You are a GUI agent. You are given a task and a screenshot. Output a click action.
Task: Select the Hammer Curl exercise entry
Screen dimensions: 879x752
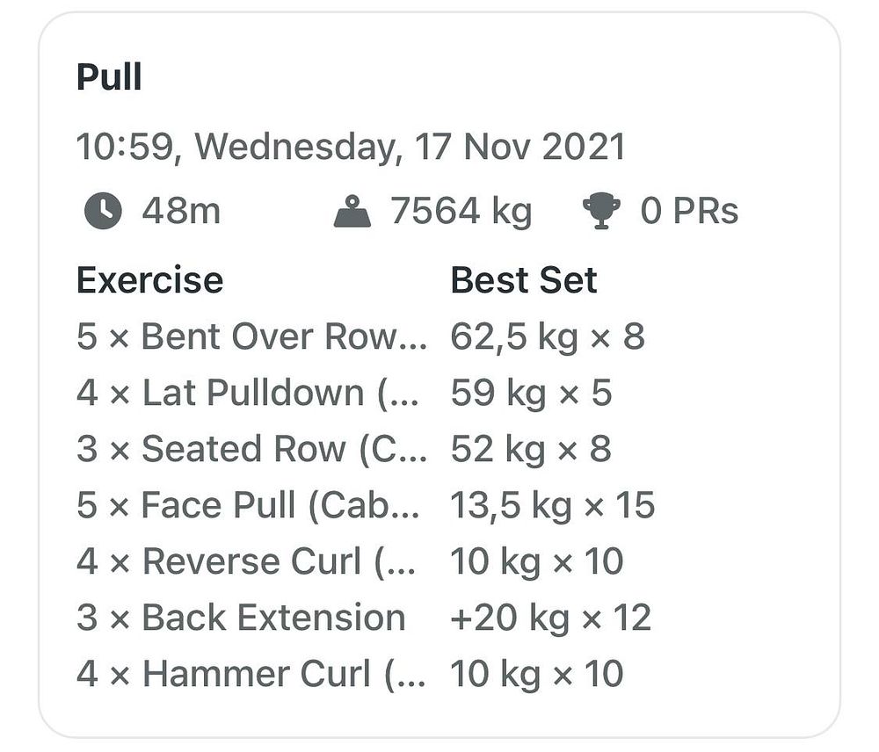coord(251,674)
